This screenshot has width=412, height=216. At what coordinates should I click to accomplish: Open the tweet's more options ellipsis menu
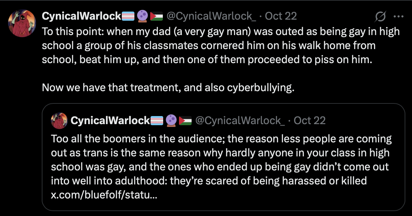(x=398, y=16)
